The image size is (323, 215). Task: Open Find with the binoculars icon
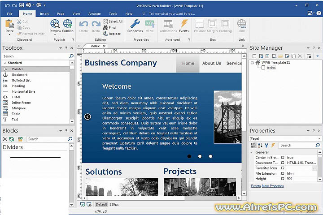click(x=105, y=28)
